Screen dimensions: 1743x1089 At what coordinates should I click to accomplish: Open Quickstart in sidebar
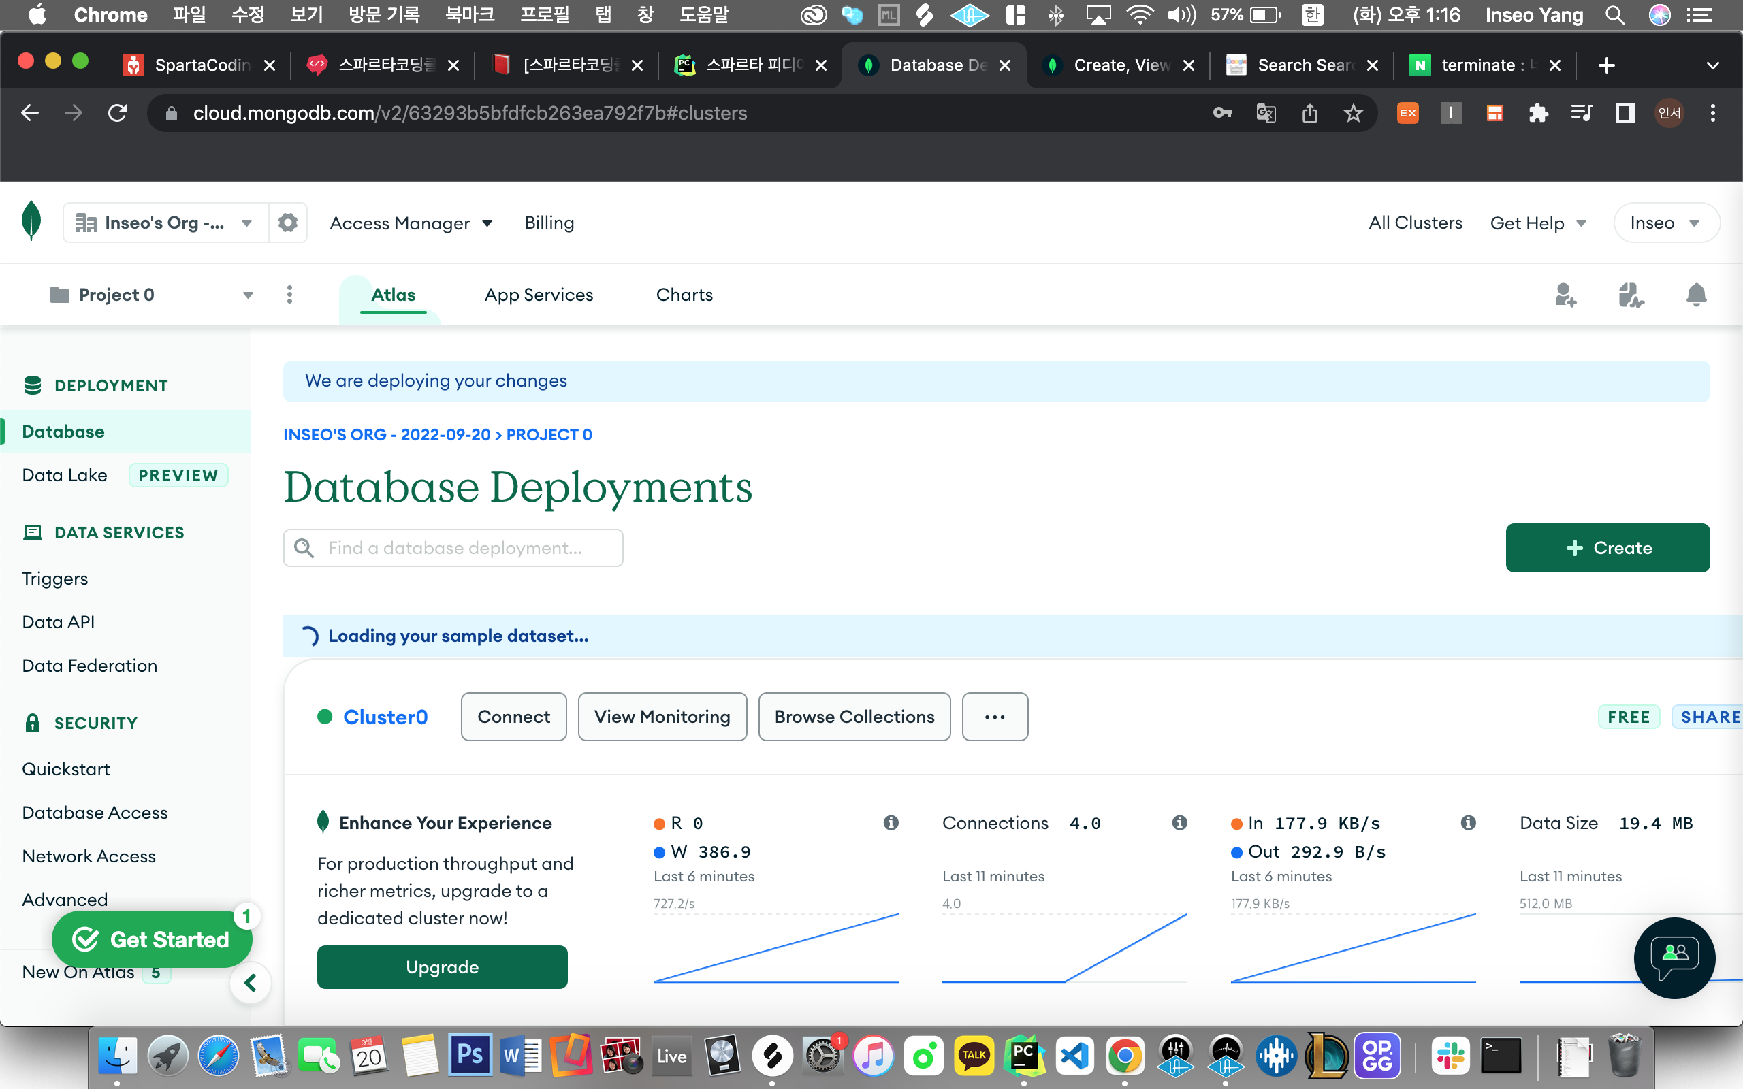tap(65, 768)
